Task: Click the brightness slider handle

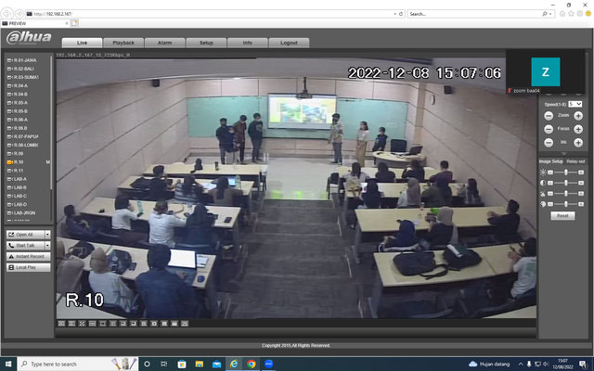Action: tap(566, 173)
